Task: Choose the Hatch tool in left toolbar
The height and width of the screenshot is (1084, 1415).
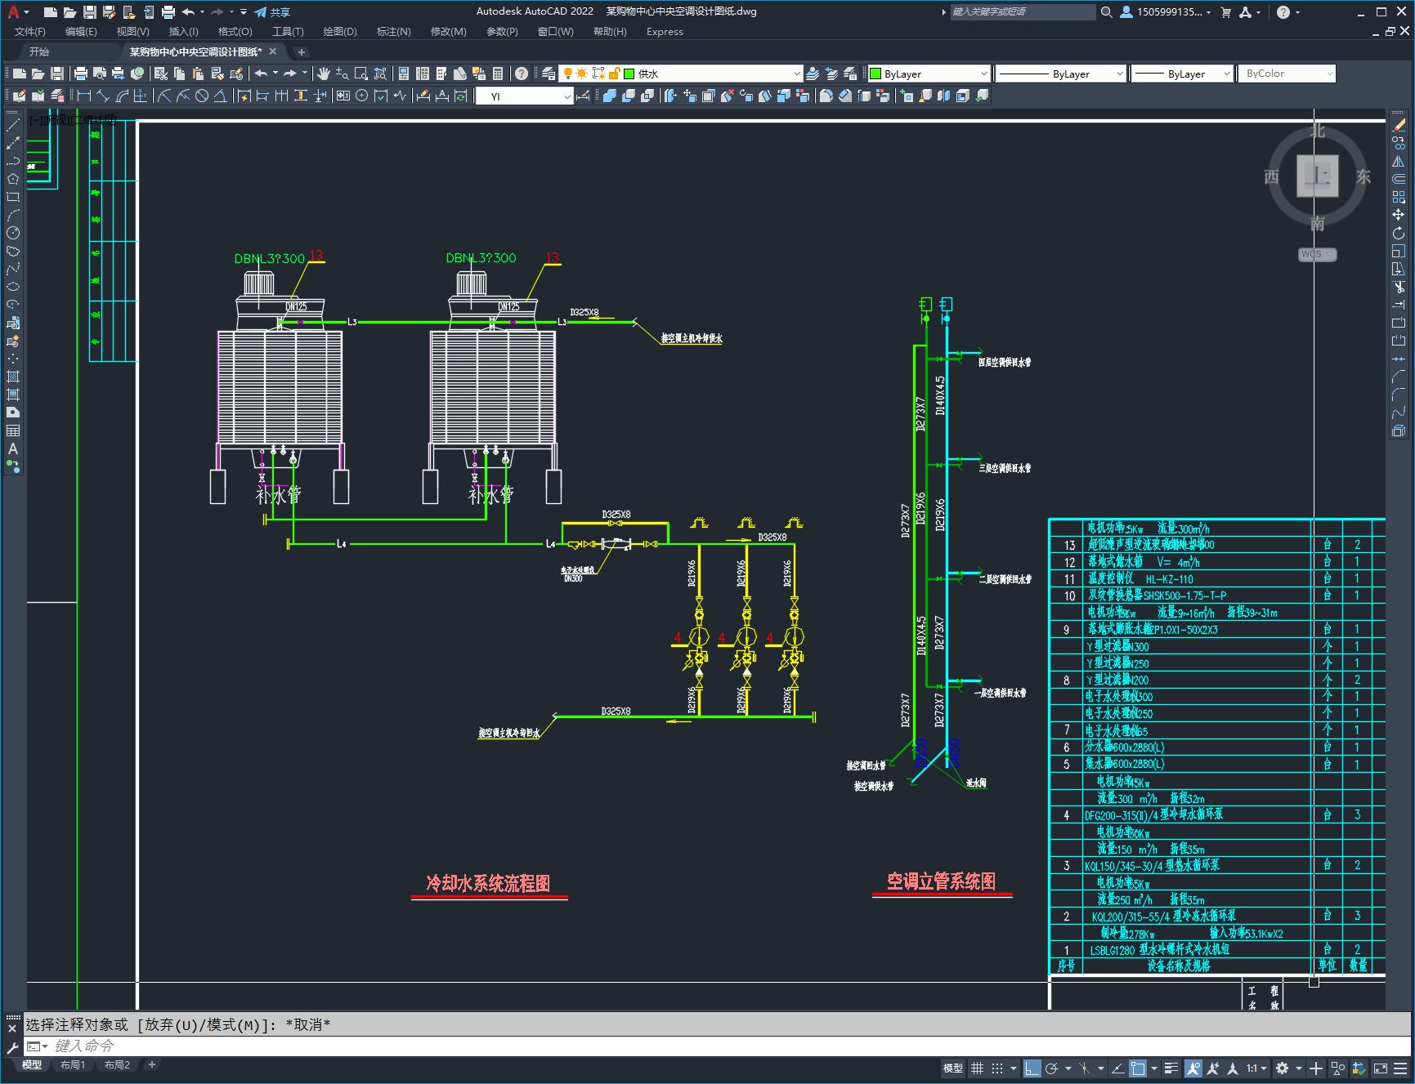Action: coord(12,377)
